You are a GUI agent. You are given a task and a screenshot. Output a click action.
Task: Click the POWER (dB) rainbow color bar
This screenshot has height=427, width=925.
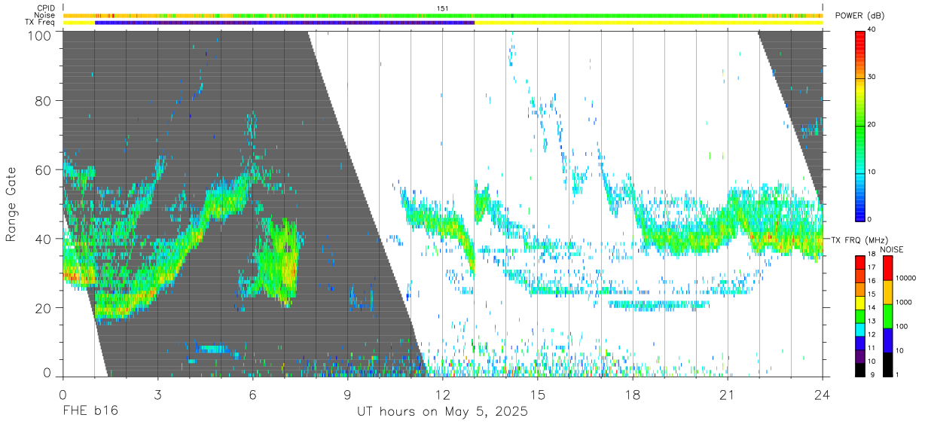tap(860, 125)
